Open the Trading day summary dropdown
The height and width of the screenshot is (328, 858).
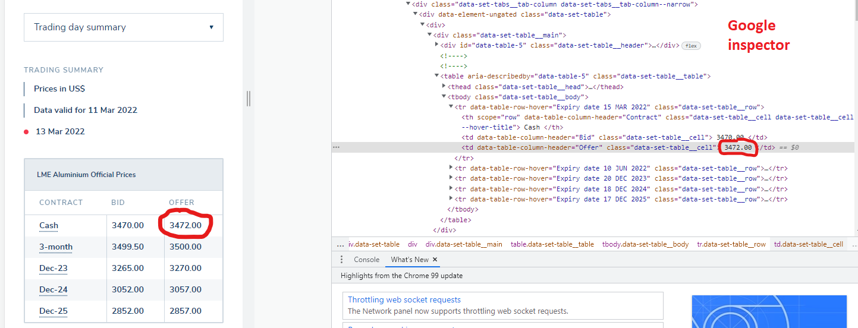(124, 27)
